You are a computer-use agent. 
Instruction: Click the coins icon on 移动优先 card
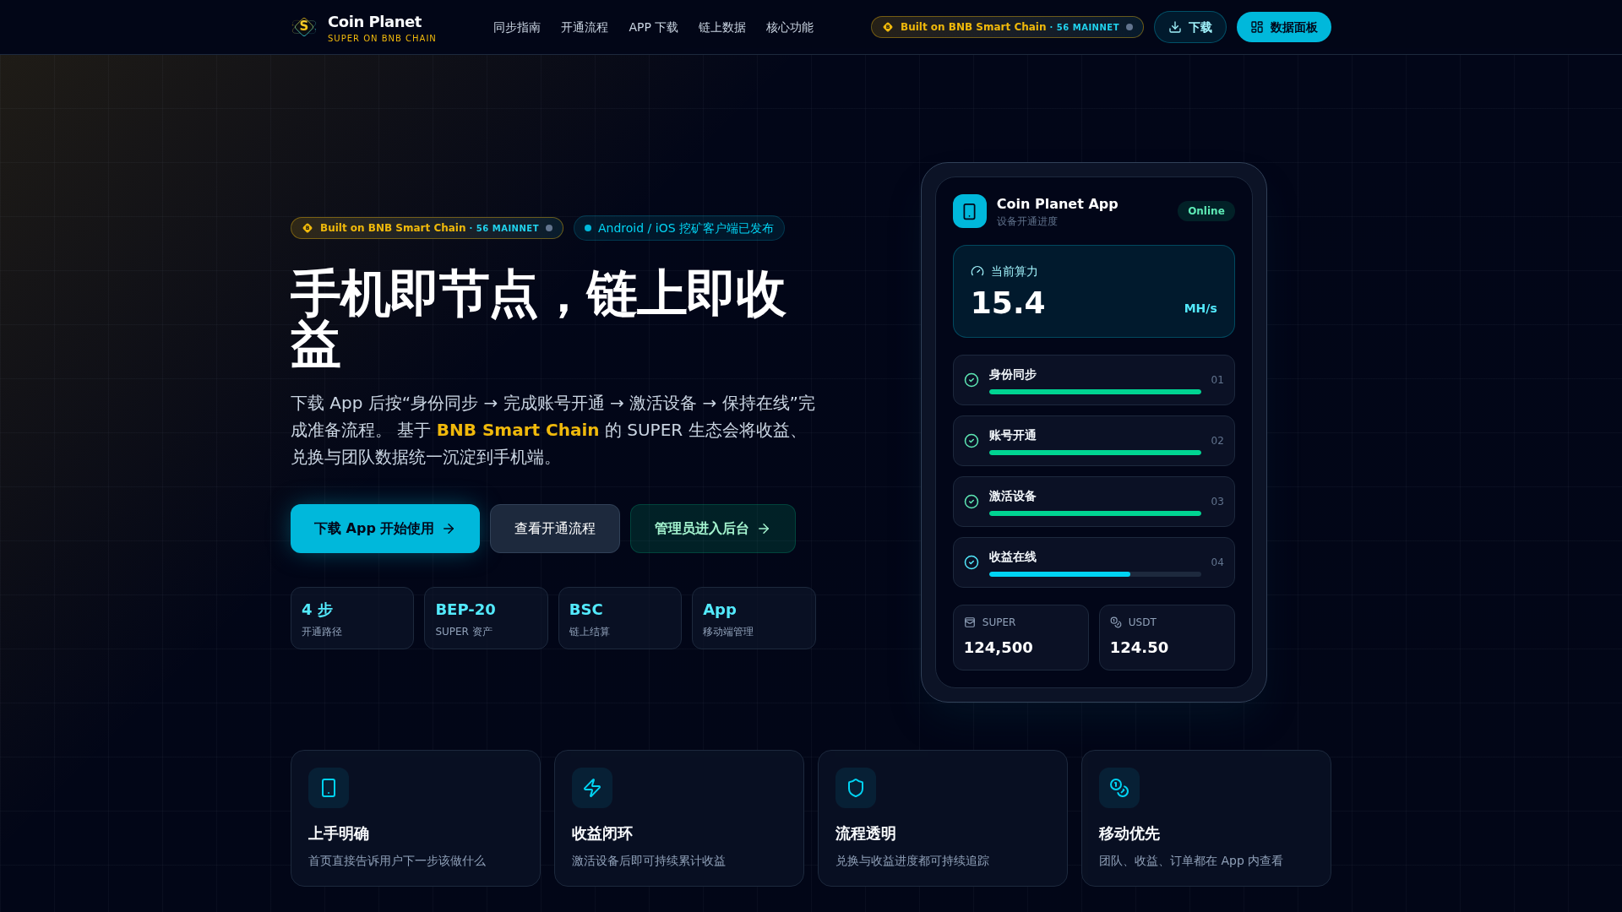[1119, 788]
